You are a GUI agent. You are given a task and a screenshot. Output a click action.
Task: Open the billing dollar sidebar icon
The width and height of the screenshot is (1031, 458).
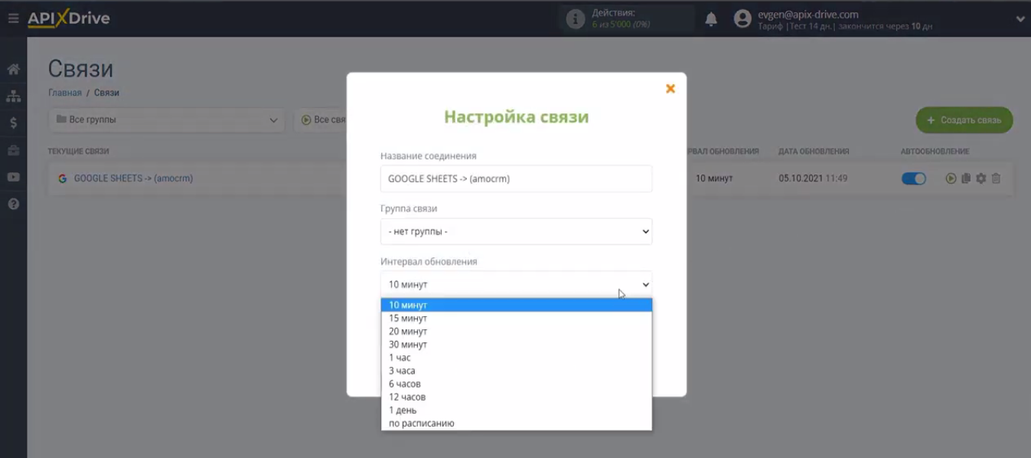tap(13, 123)
